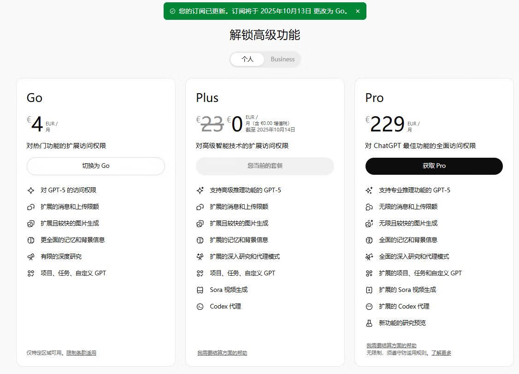Click the unlimited messages icon in Pro plan
The width and height of the screenshot is (519, 374).
point(369,207)
